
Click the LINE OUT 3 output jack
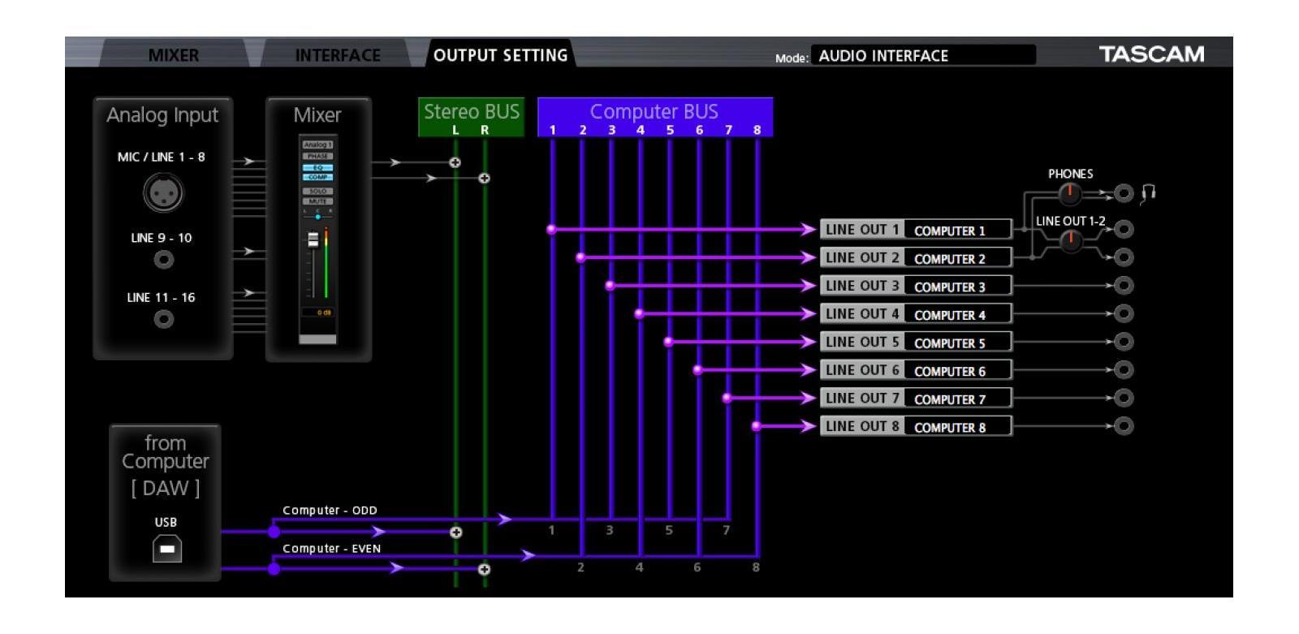point(1124,286)
